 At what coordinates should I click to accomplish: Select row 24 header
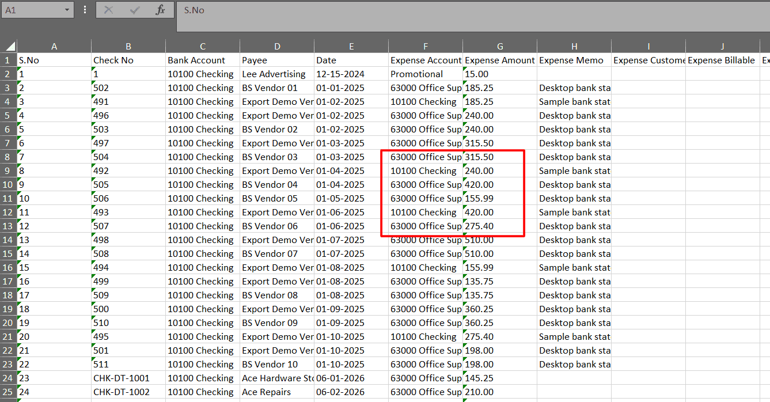[x=8, y=378]
